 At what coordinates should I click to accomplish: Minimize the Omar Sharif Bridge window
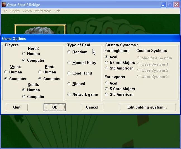tap(163, 5)
